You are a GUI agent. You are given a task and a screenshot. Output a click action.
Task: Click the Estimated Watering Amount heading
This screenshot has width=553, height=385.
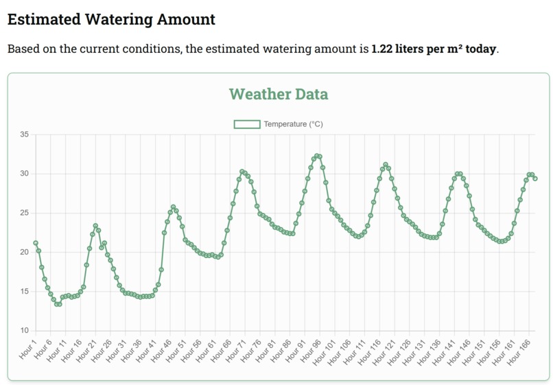pyautogui.click(x=111, y=19)
